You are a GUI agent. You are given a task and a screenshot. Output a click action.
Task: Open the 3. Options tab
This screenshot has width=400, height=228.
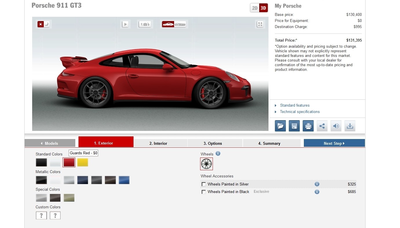point(215,143)
